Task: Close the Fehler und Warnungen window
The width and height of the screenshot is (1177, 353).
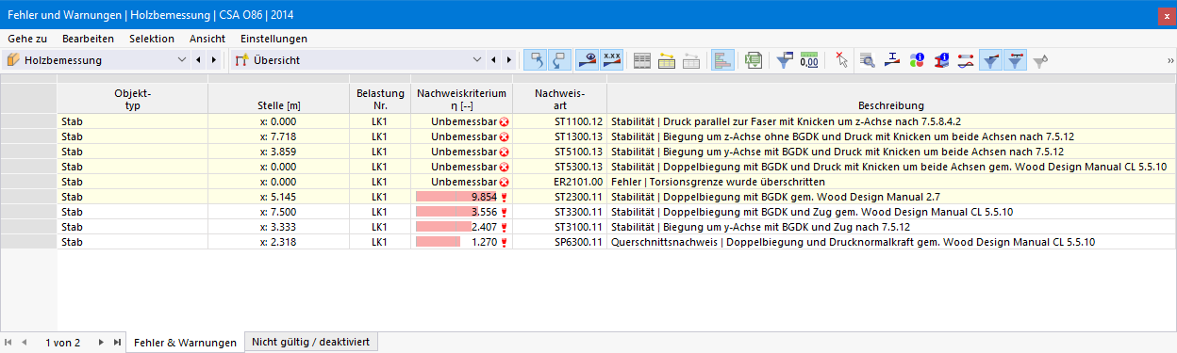Action: 1168,15
